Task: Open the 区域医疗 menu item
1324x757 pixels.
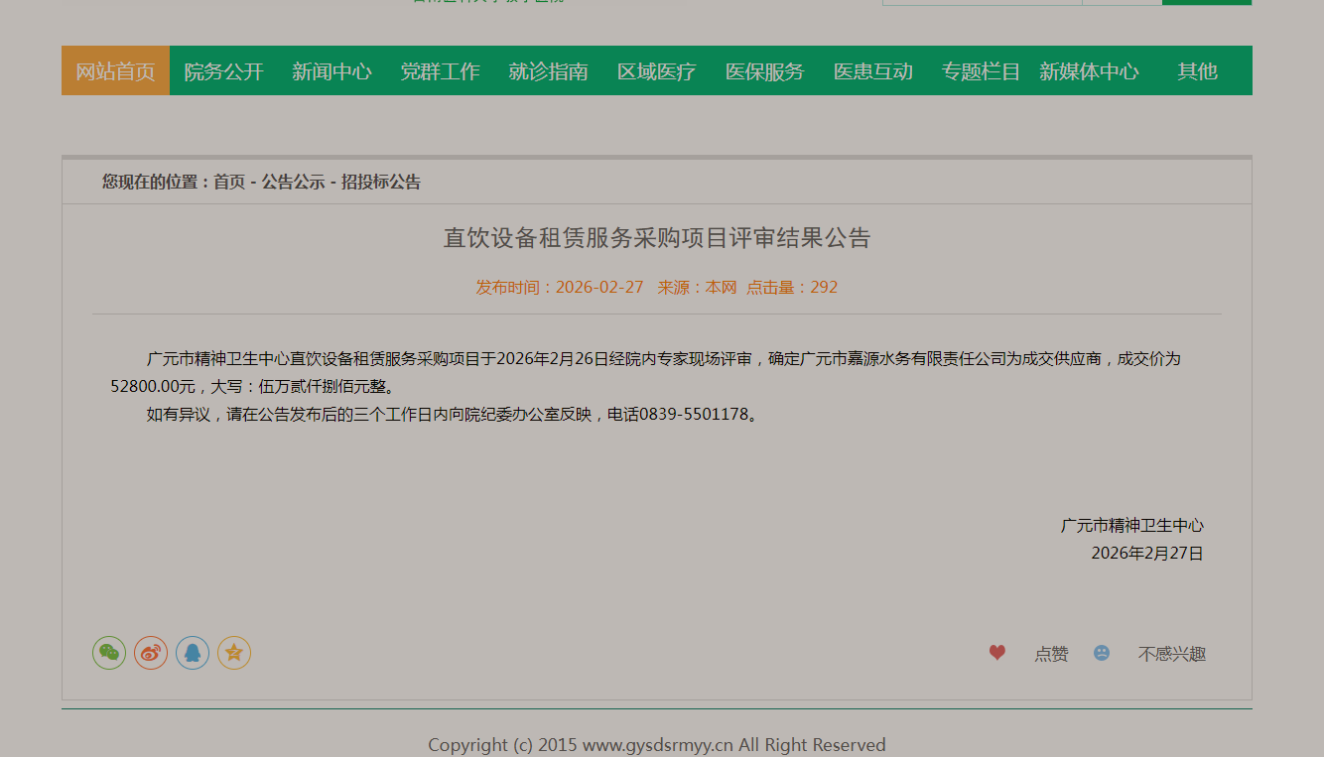Action: 656,71
